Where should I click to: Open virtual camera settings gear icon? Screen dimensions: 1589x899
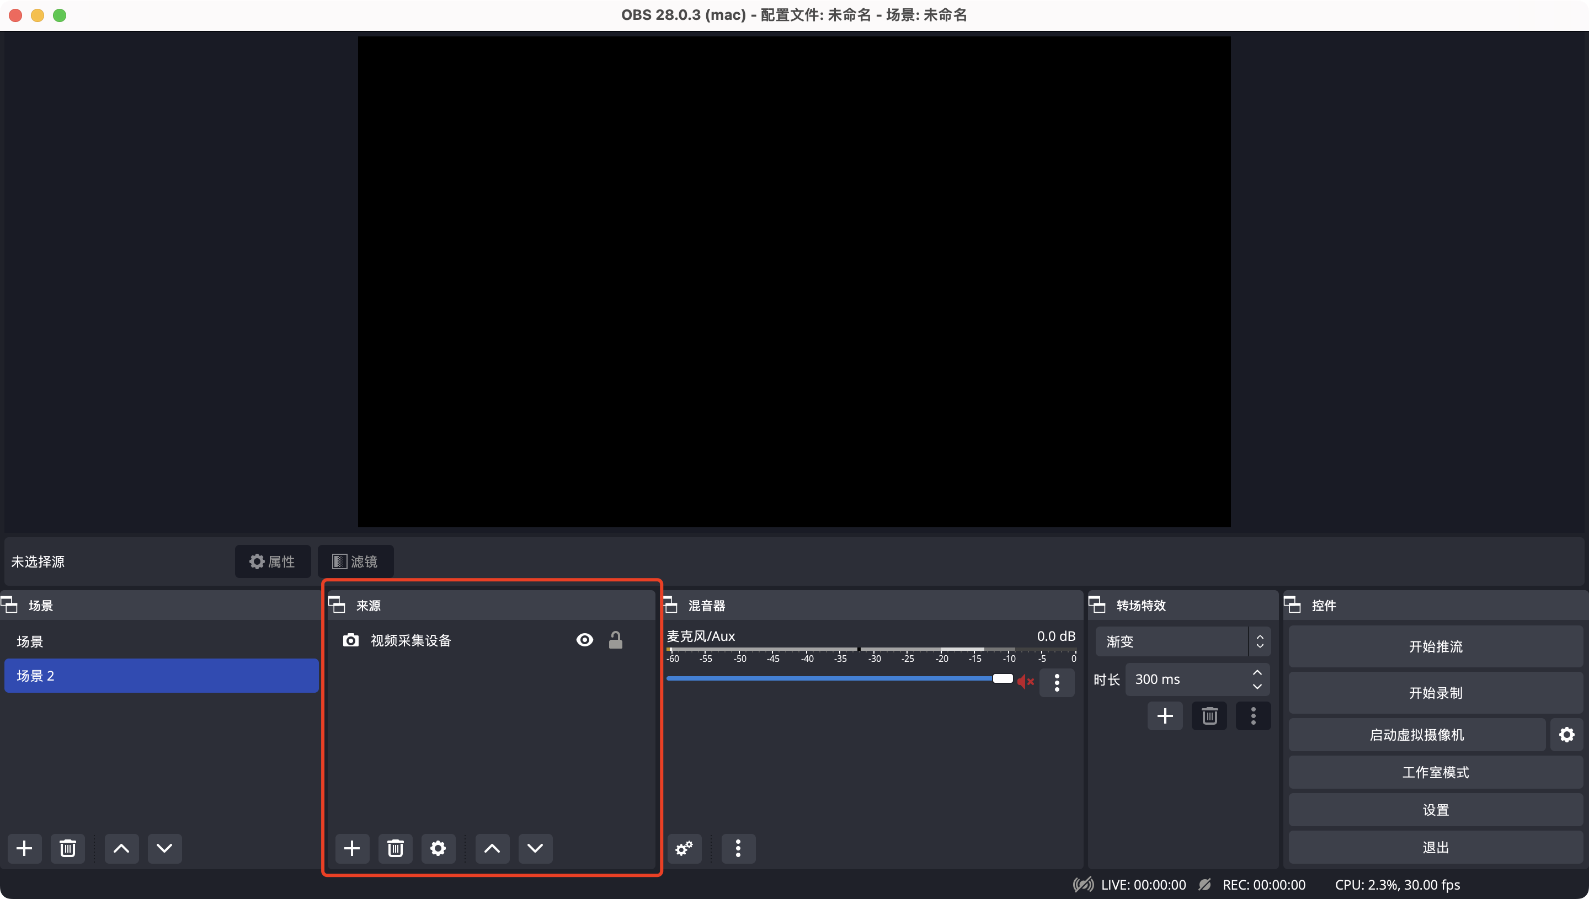pyautogui.click(x=1566, y=734)
